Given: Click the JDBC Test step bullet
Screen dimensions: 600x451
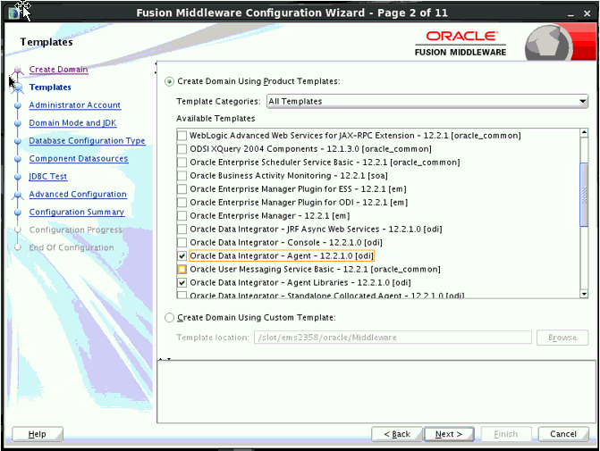Looking at the screenshot, I should point(17,177).
